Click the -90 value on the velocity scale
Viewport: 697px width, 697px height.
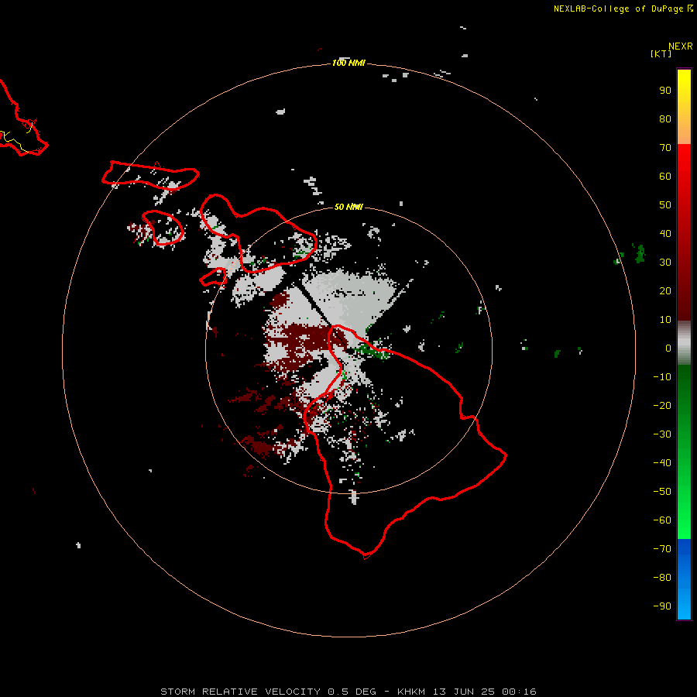(662, 606)
